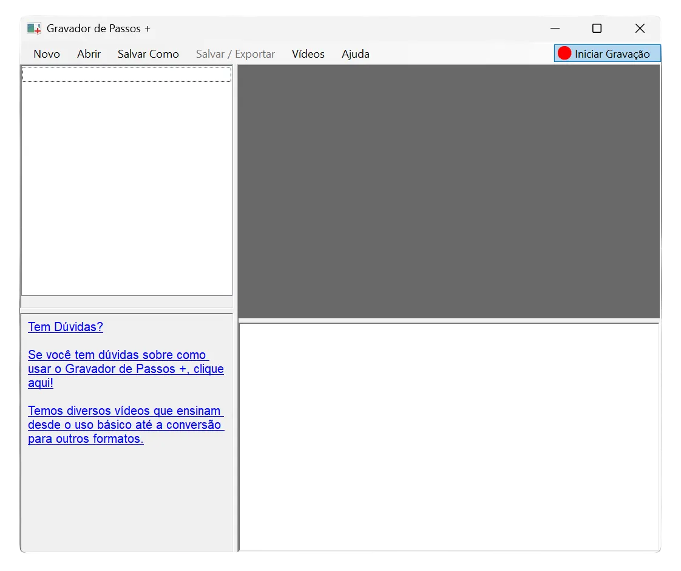Maximize the Gravador de Passos window

[597, 29]
